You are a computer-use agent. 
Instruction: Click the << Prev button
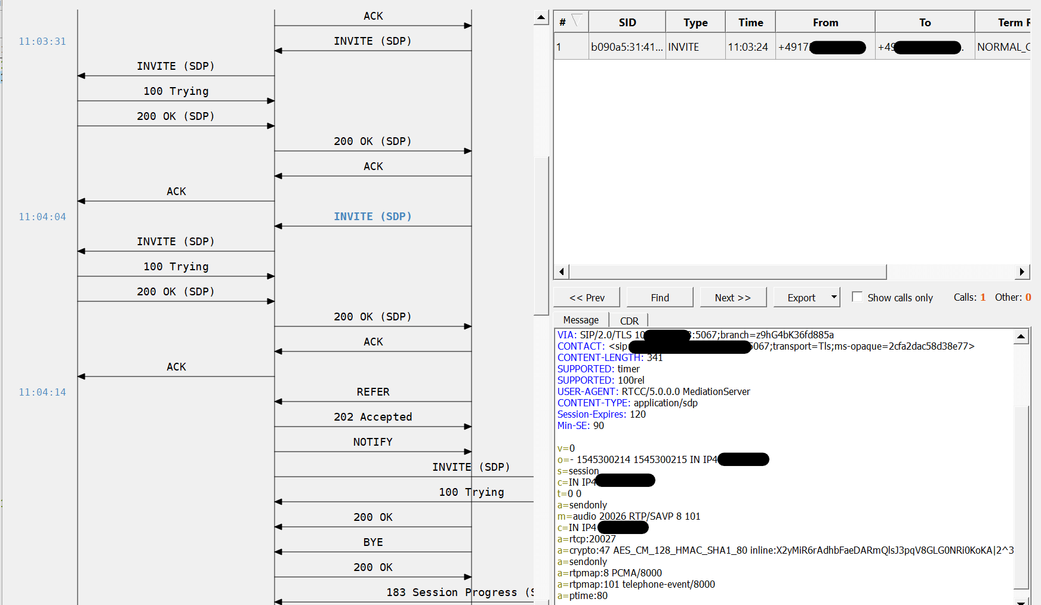coord(586,298)
